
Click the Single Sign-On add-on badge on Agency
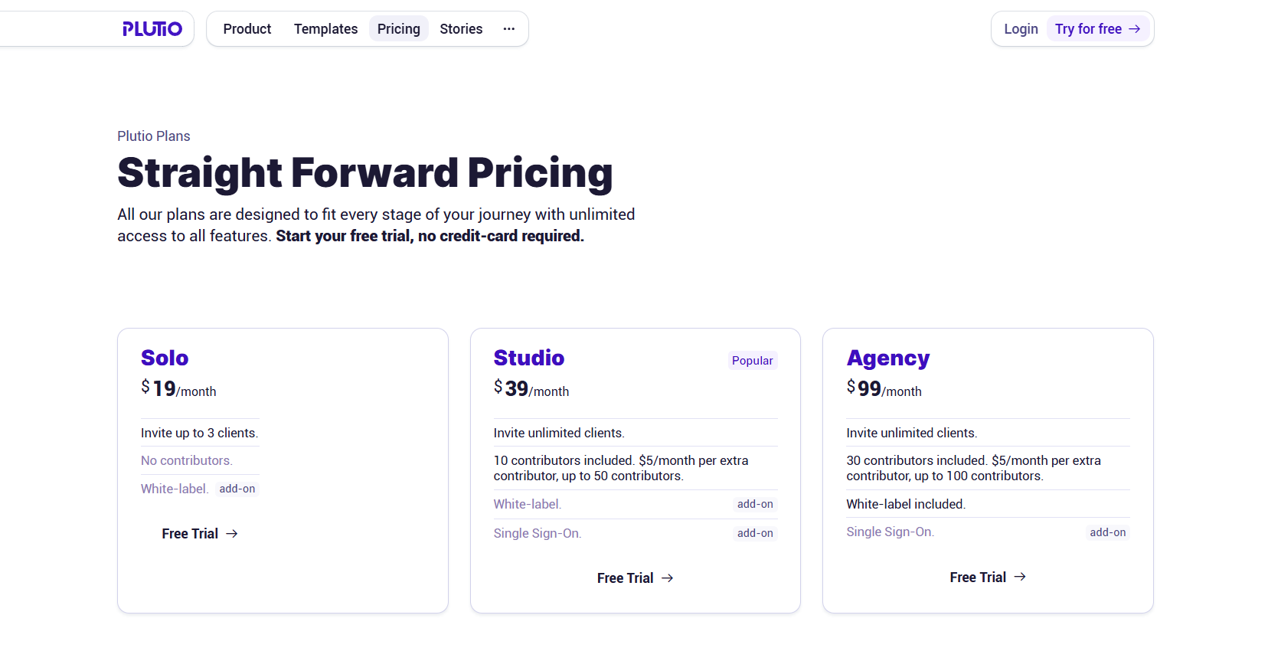(1107, 532)
